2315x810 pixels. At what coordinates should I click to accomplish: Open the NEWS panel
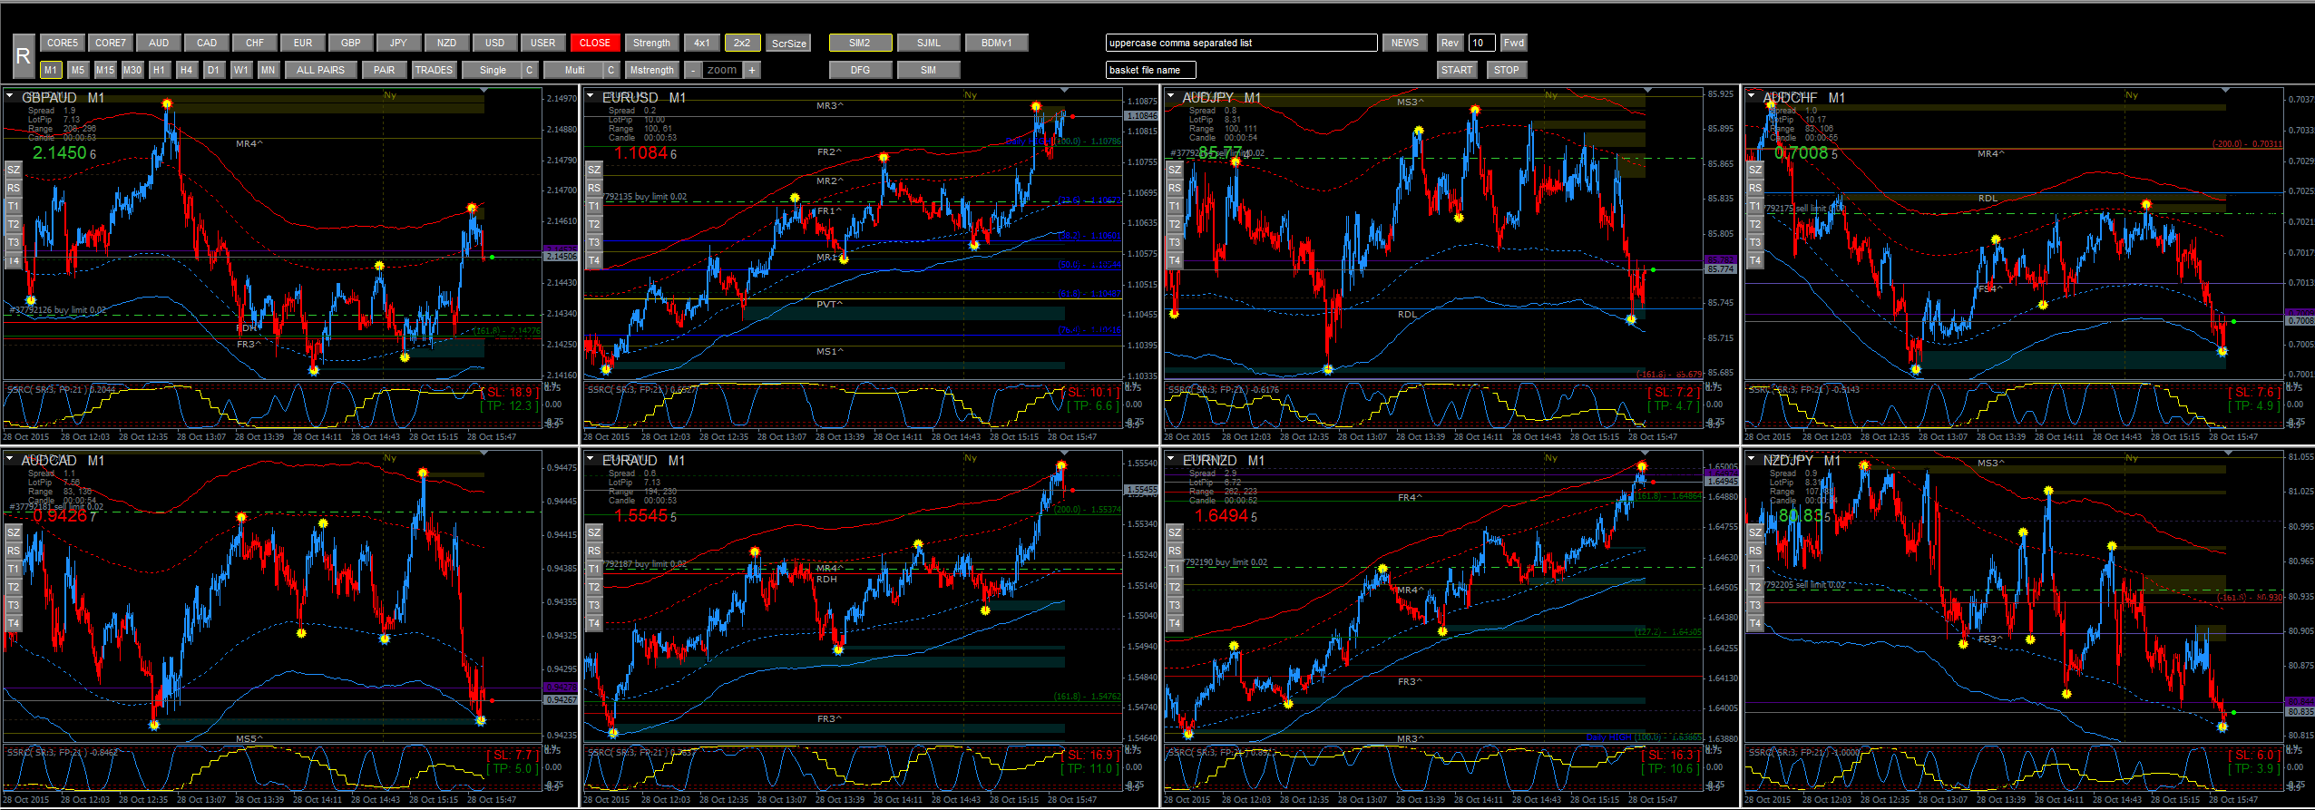pyautogui.click(x=1404, y=43)
